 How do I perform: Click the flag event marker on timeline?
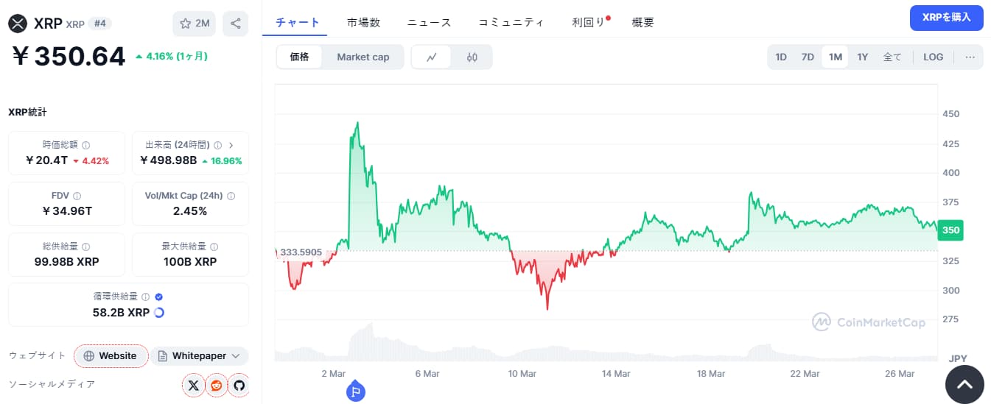[x=355, y=391]
